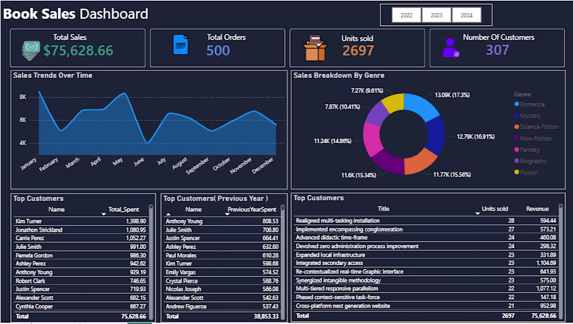Click the Science Fiction legend color dot

click(516, 127)
